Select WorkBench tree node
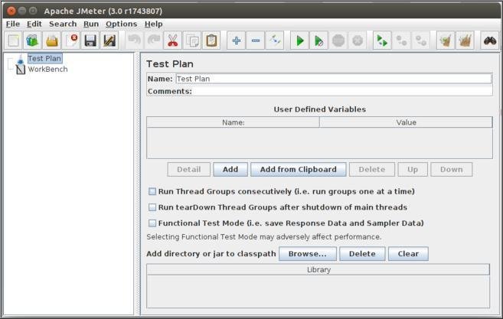The image size is (503, 319). pyautogui.click(x=47, y=70)
